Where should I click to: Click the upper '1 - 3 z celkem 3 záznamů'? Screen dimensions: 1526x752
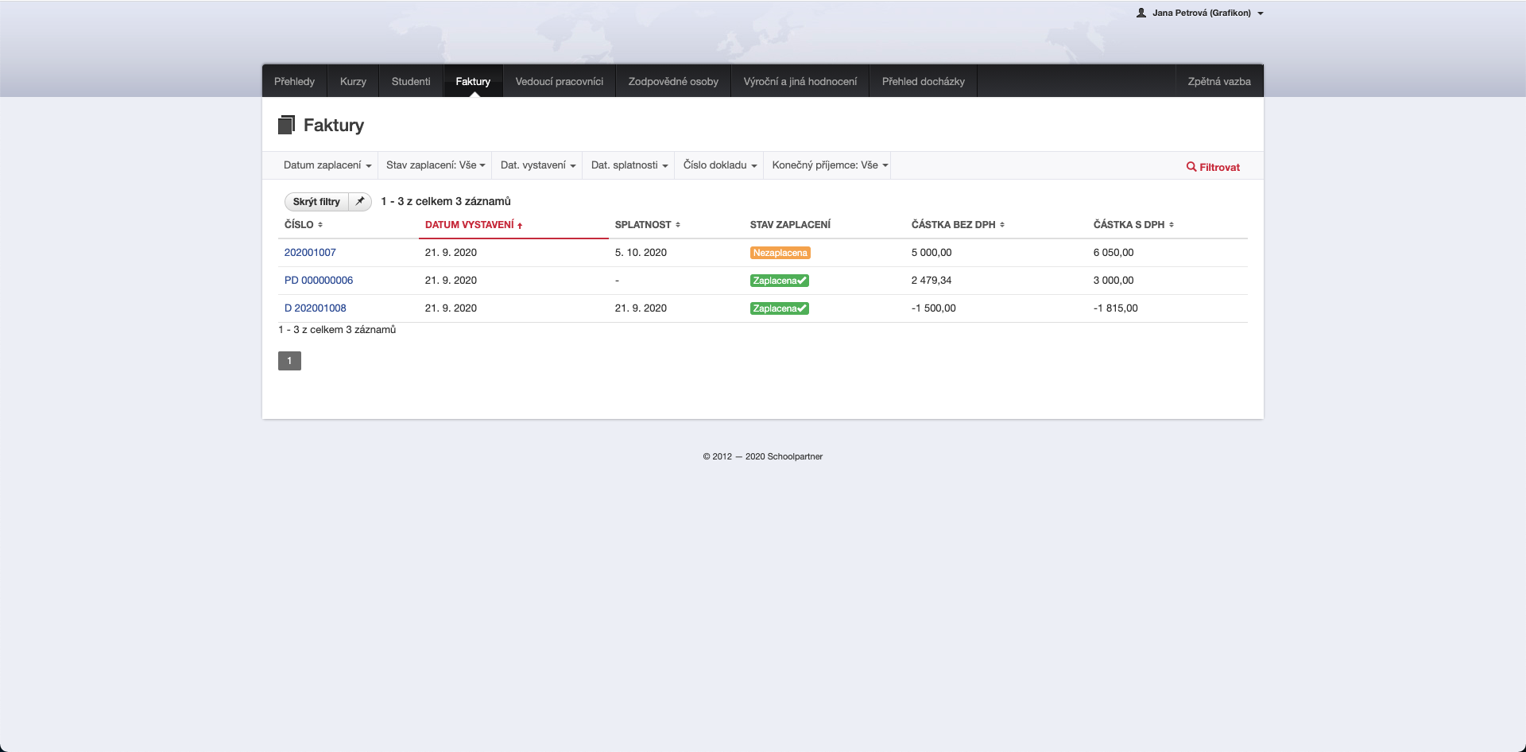pyautogui.click(x=446, y=201)
